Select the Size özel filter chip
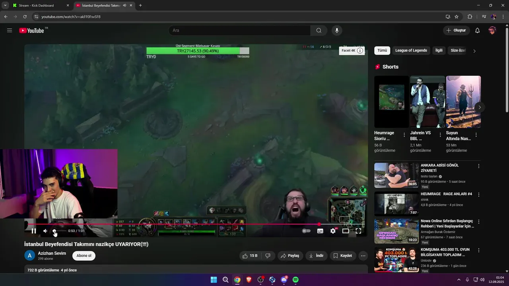Image resolution: width=509 pixels, height=286 pixels. tap(458, 50)
